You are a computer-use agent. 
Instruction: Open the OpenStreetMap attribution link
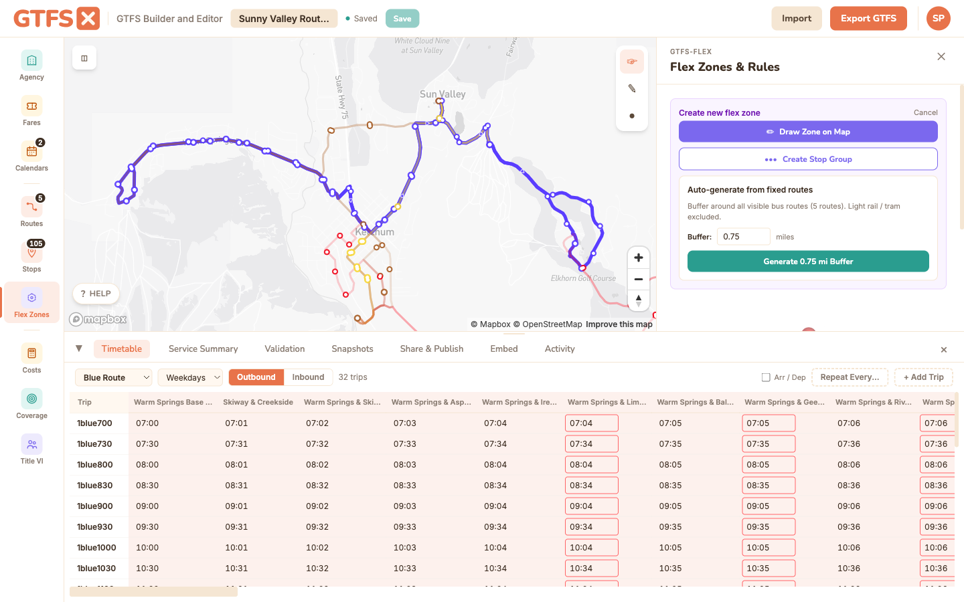click(x=548, y=324)
